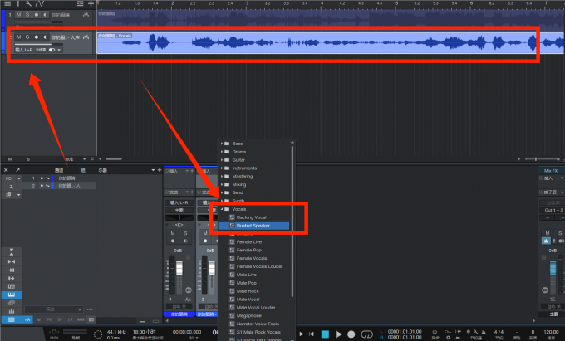Start playback with the play button
565x341 pixels.
pyautogui.click(x=338, y=334)
